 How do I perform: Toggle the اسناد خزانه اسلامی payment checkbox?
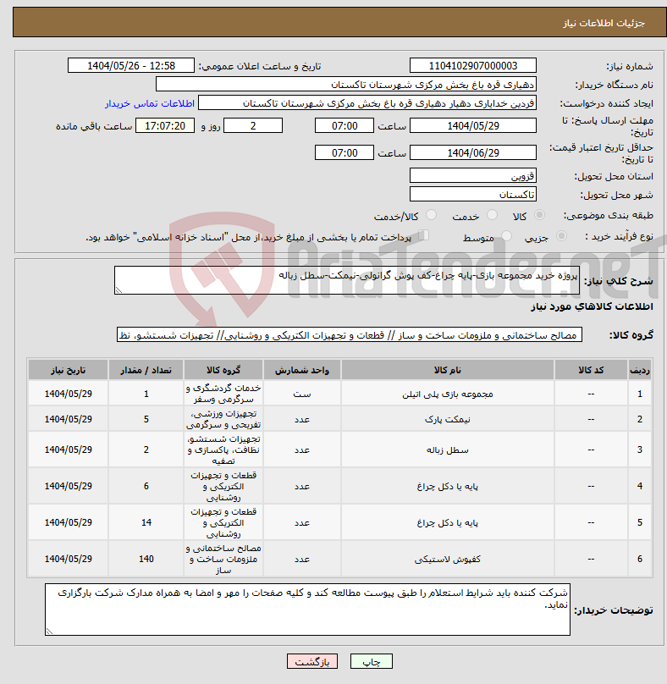tap(423, 235)
